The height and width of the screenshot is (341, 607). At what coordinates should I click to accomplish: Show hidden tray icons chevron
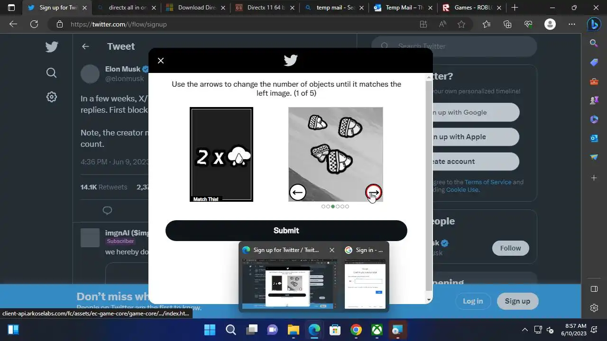(x=524, y=330)
